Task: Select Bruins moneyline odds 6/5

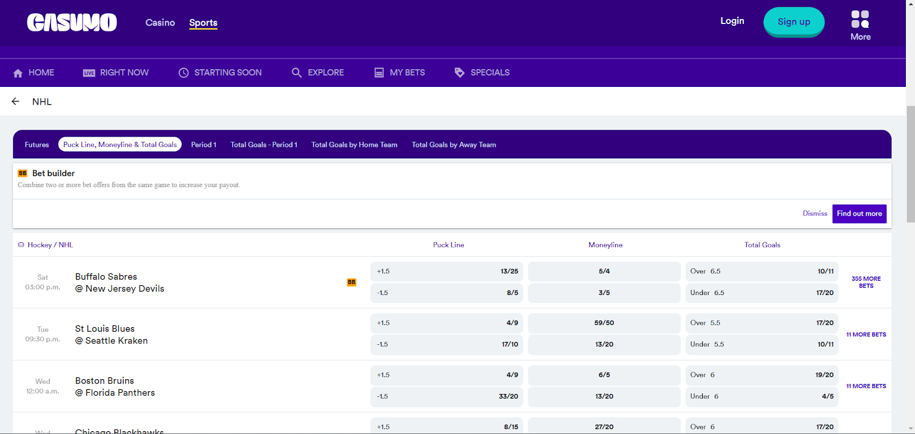Action: click(x=604, y=375)
